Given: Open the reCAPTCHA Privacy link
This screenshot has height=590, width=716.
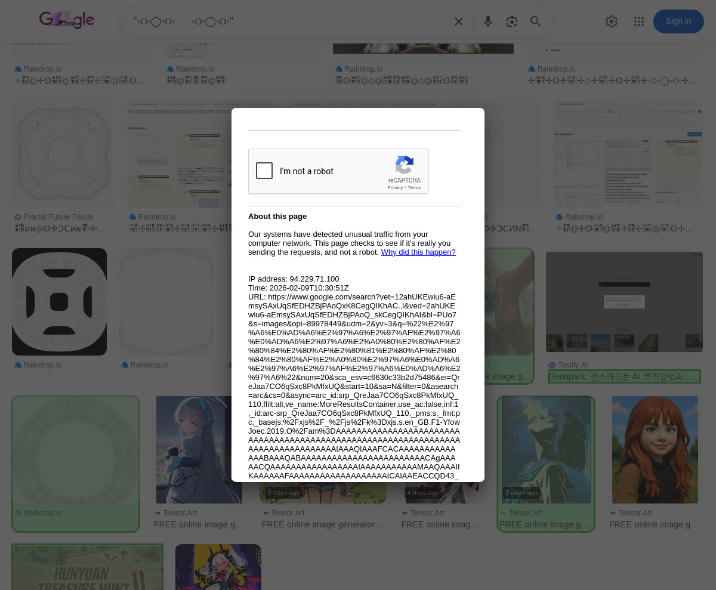Looking at the screenshot, I should pyautogui.click(x=394, y=188).
